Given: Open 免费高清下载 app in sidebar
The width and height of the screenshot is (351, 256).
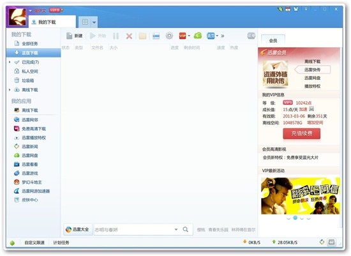Looking at the screenshot, I should pos(34,128).
